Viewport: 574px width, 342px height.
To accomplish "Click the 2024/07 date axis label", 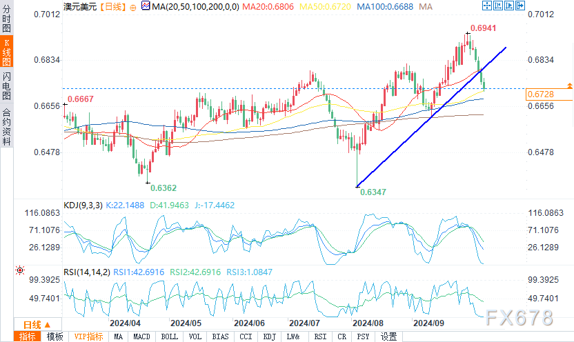I will coord(304,323).
